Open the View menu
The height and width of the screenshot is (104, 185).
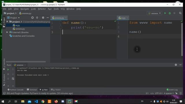coord(16,9)
